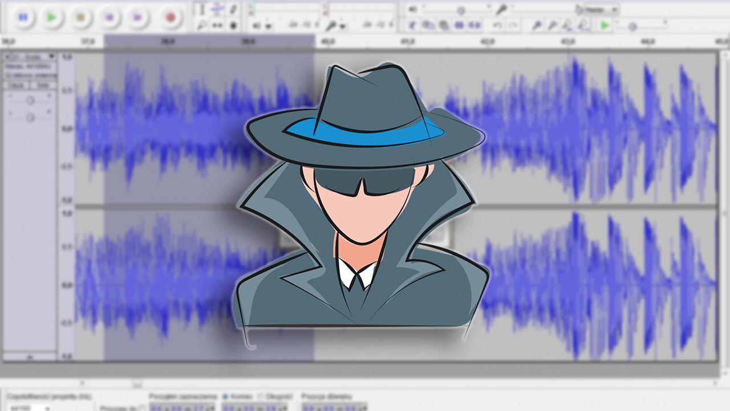Toggle the Przyciągaj do checkbox
Viewport: 730px width, 411px height.
coord(143,408)
